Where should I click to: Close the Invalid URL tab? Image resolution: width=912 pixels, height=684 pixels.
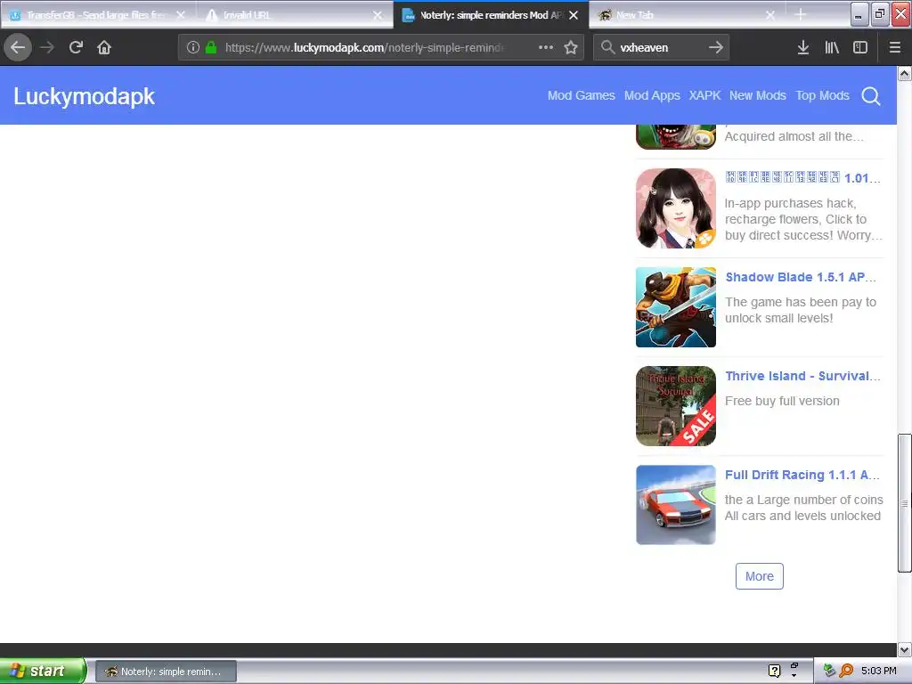pyautogui.click(x=378, y=15)
